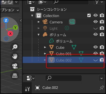Image resolution: width=106 pixels, height=94 pixels.
Task: Toggle the pin icon in properties editor
Action: (102, 88)
